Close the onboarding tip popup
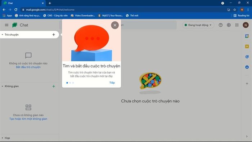This screenshot has width=252, height=142. (x=115, y=25)
